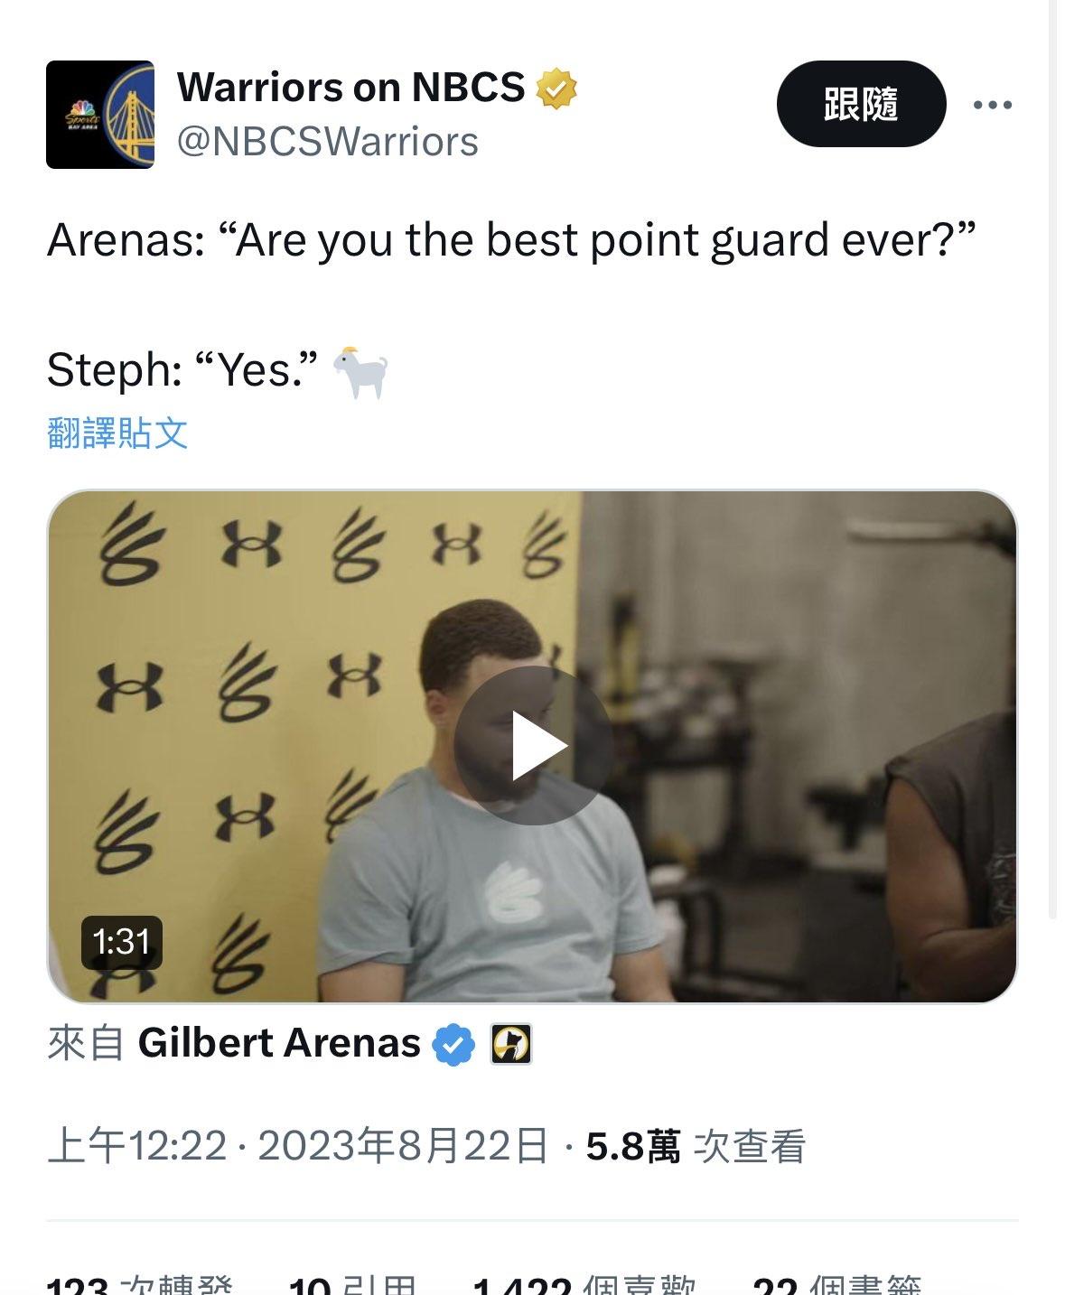Tap the 1:31 video duration badge

[122, 942]
